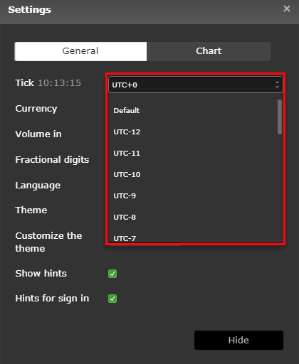
Task: Click the Hints for sign in label
Action: click(52, 299)
